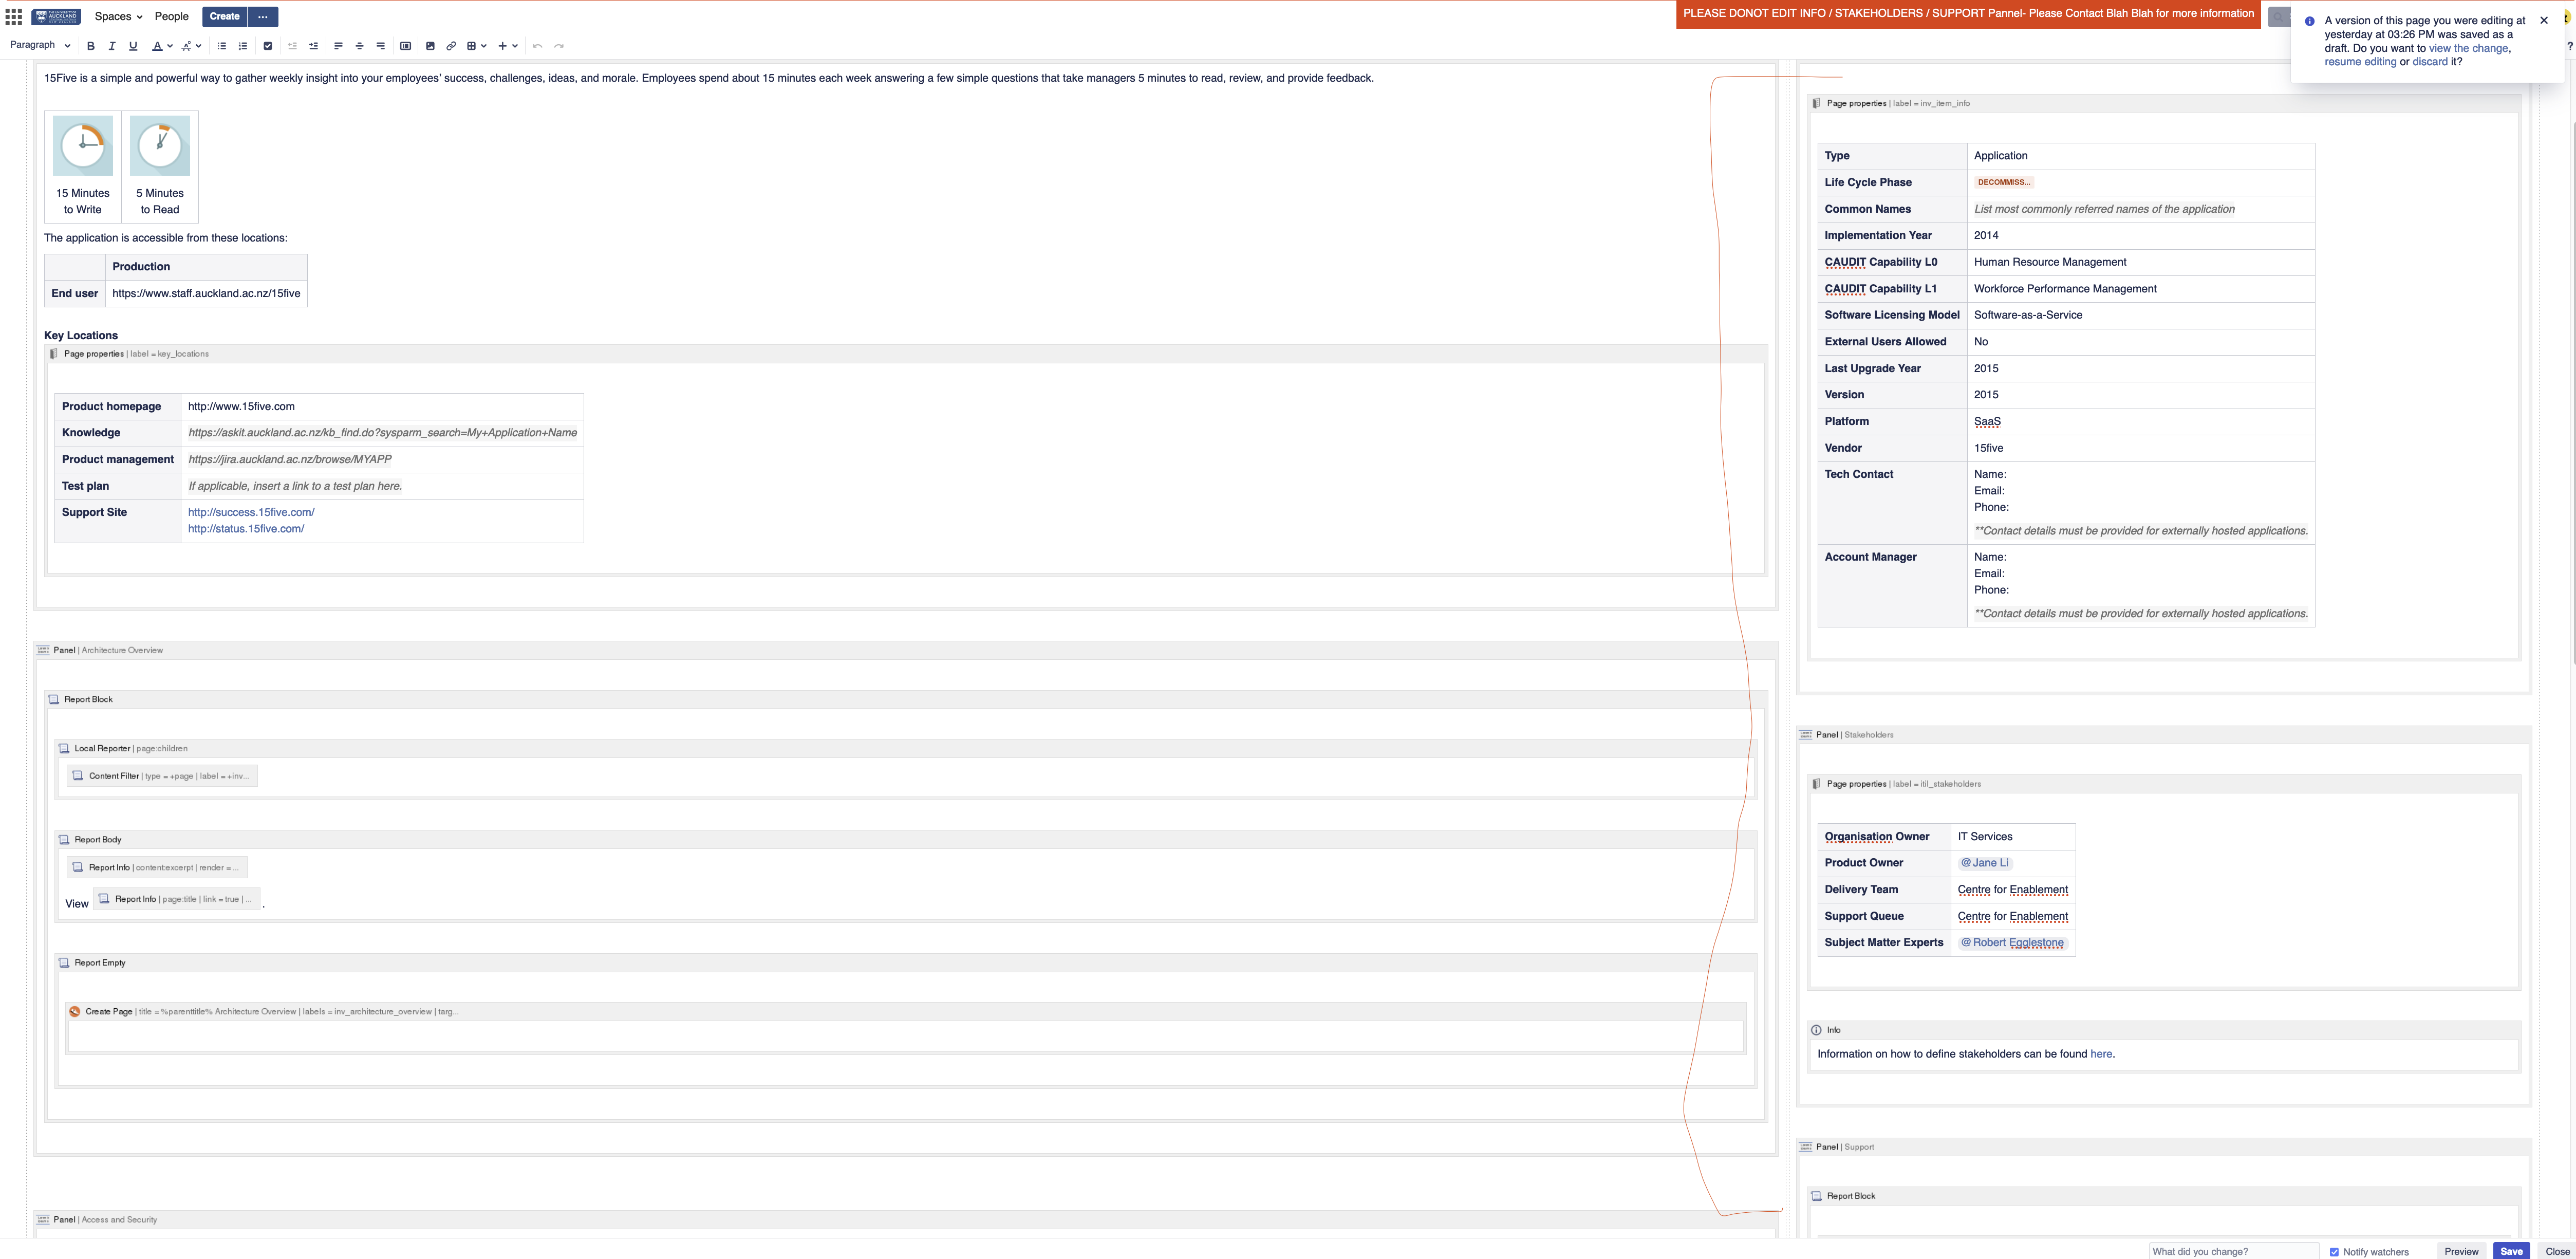Image resolution: width=2576 pixels, height=1259 pixels.
Task: Select the Access and Security panel header
Action: 905,1220
